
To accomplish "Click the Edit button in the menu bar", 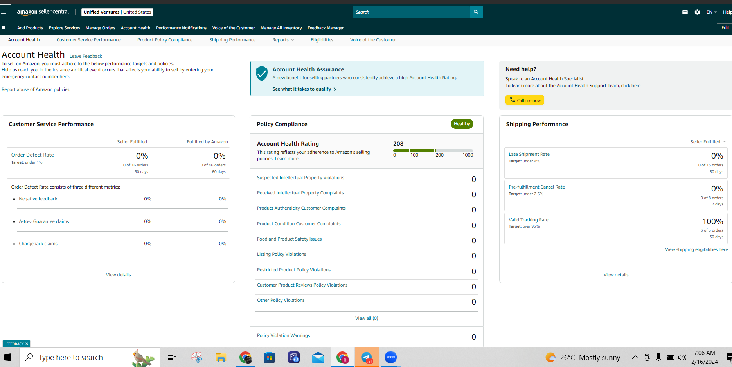I will (725, 27).
